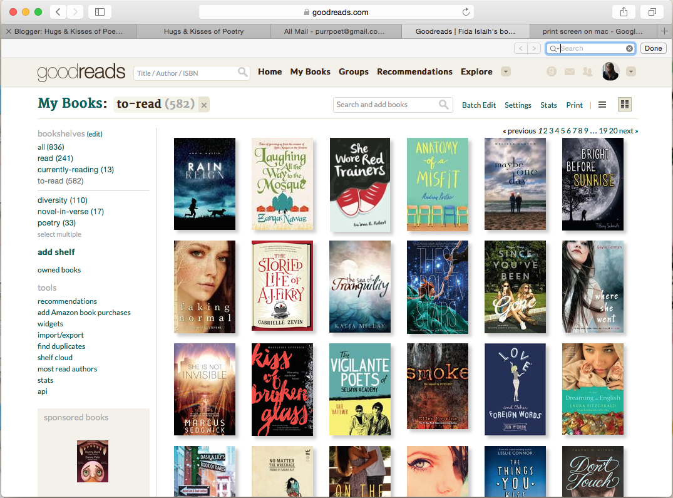
Task: Open the Explore nav item
Action: (476, 71)
